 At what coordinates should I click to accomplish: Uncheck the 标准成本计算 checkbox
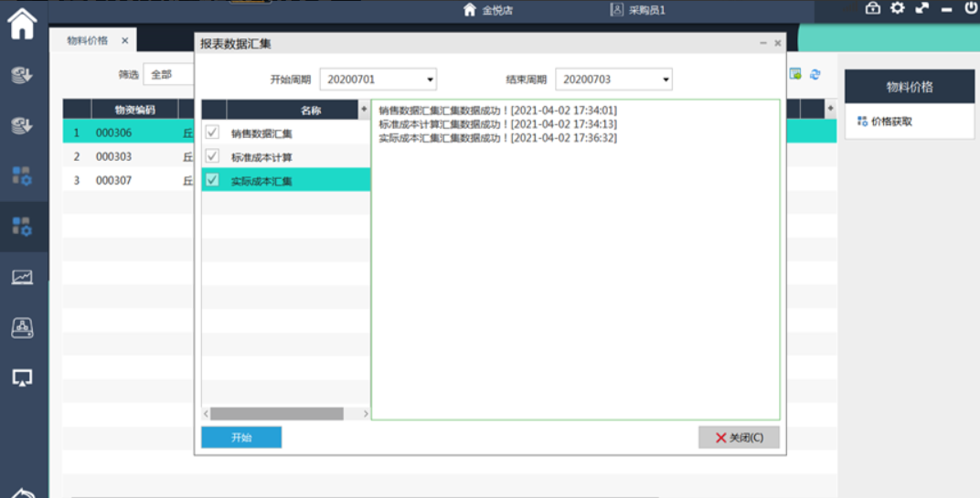click(x=212, y=157)
